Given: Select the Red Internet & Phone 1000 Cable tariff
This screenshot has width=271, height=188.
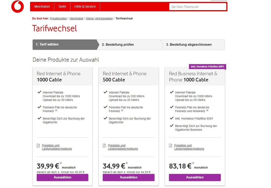Looking at the screenshot, I should coord(62,177).
